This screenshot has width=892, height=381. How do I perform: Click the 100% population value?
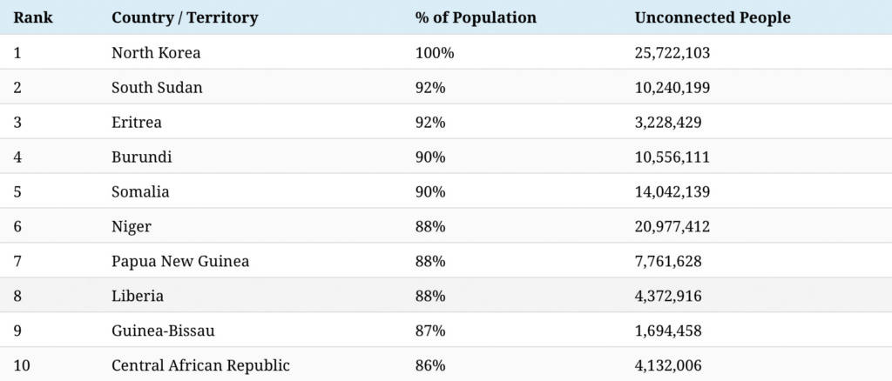click(435, 52)
